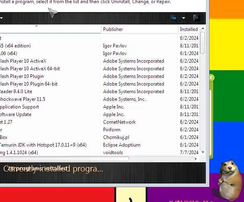Click the vertical scrollbar thumb
The height and width of the screenshot is (202, 244).
tap(203, 43)
